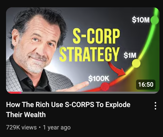
Task: Click the 16:50 duration badge
Action: 146,84
